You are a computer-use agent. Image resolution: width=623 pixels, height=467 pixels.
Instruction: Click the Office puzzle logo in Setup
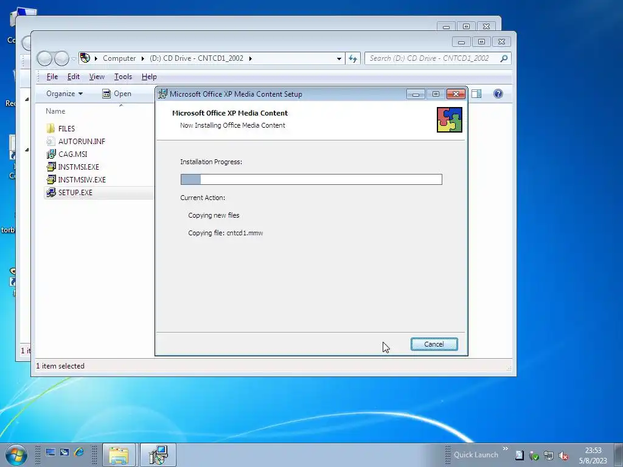tap(450, 120)
